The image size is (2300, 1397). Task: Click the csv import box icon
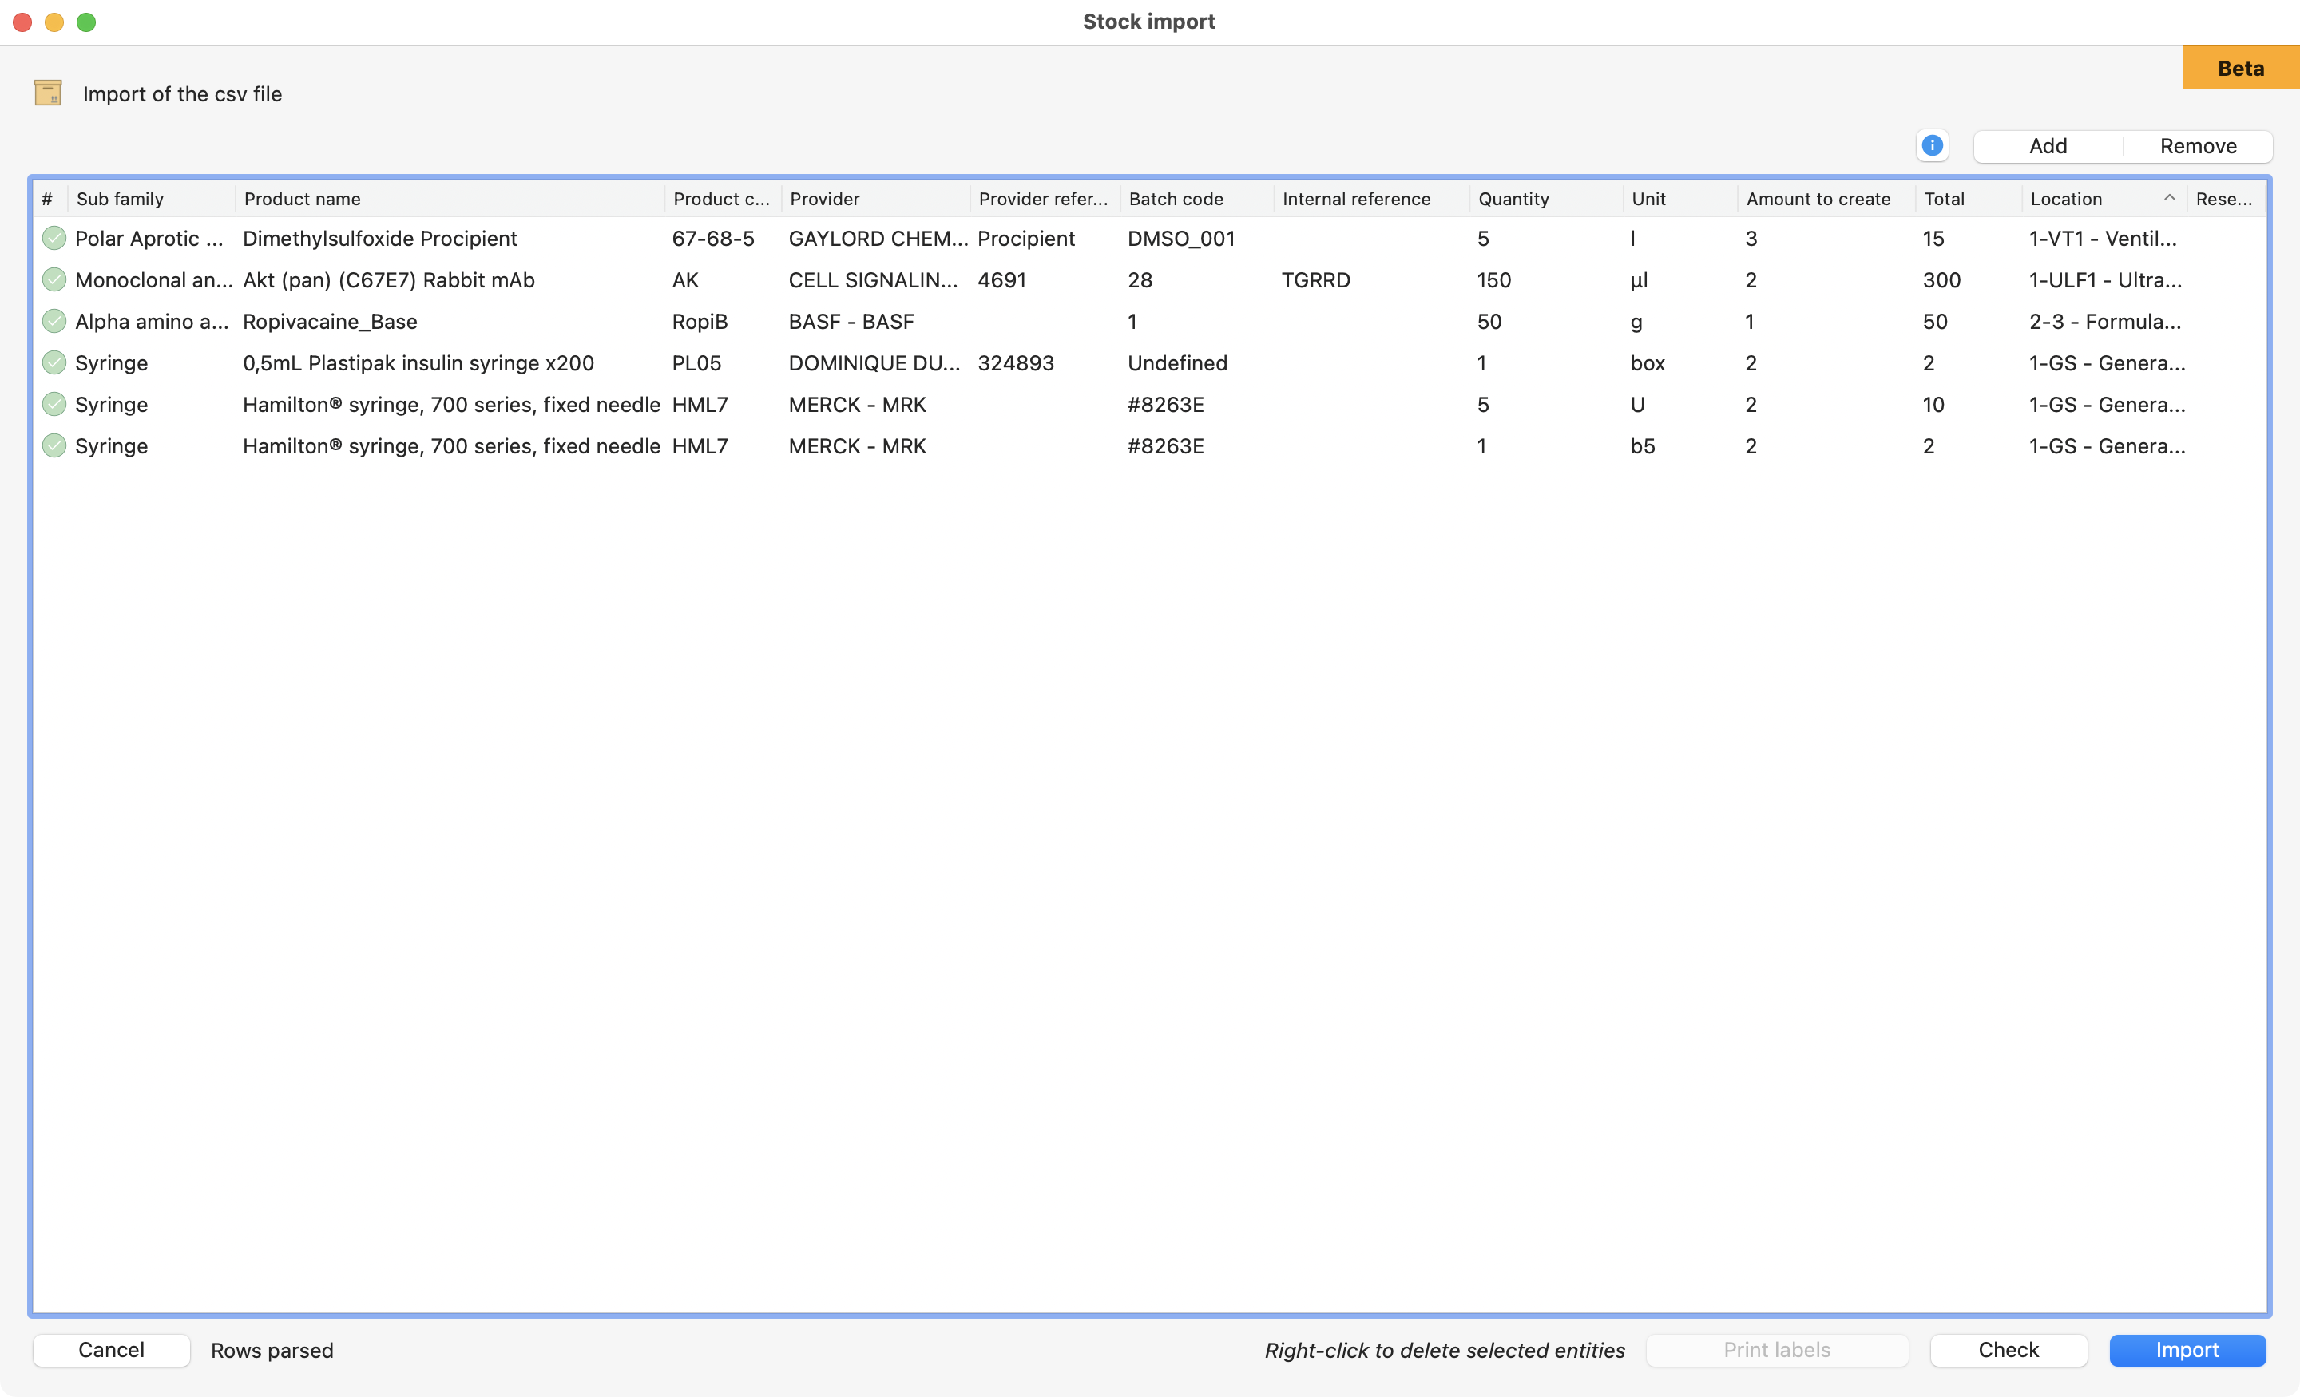pyautogui.click(x=48, y=93)
